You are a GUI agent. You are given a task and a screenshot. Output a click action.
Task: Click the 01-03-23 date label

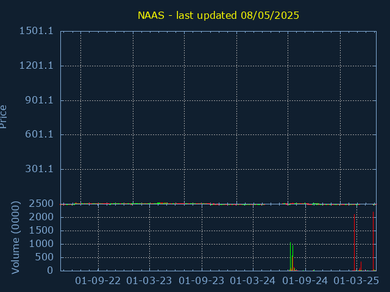[149, 281]
